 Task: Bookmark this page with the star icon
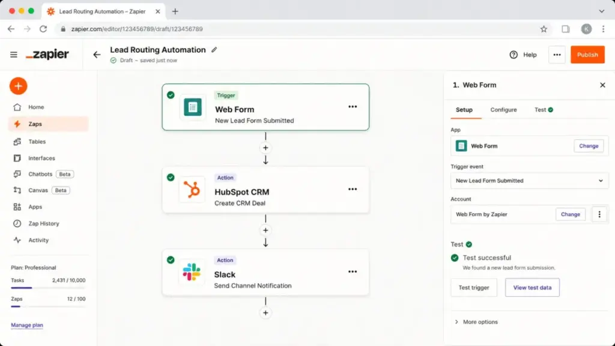544,29
